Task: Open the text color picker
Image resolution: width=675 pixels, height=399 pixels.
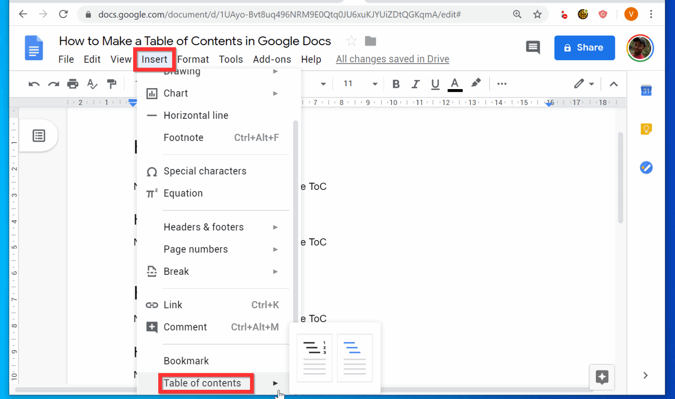Action: click(x=455, y=84)
